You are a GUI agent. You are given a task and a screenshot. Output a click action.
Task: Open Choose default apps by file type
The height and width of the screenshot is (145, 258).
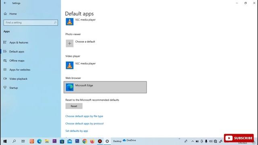(84, 116)
